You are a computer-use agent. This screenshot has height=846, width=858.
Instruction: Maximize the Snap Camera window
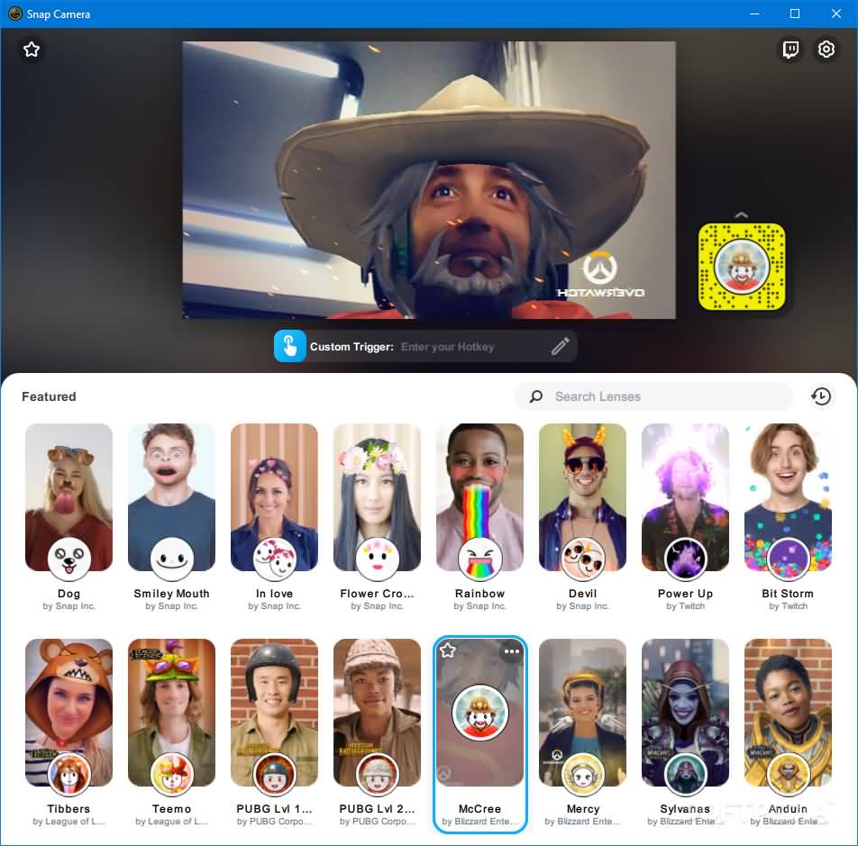point(795,14)
